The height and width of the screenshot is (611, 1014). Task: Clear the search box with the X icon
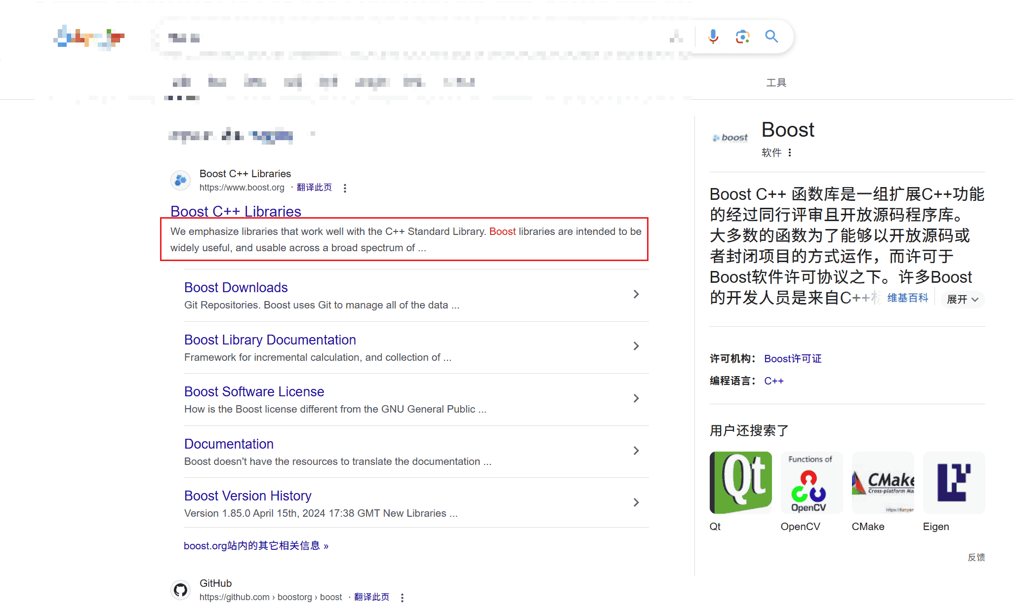(676, 37)
